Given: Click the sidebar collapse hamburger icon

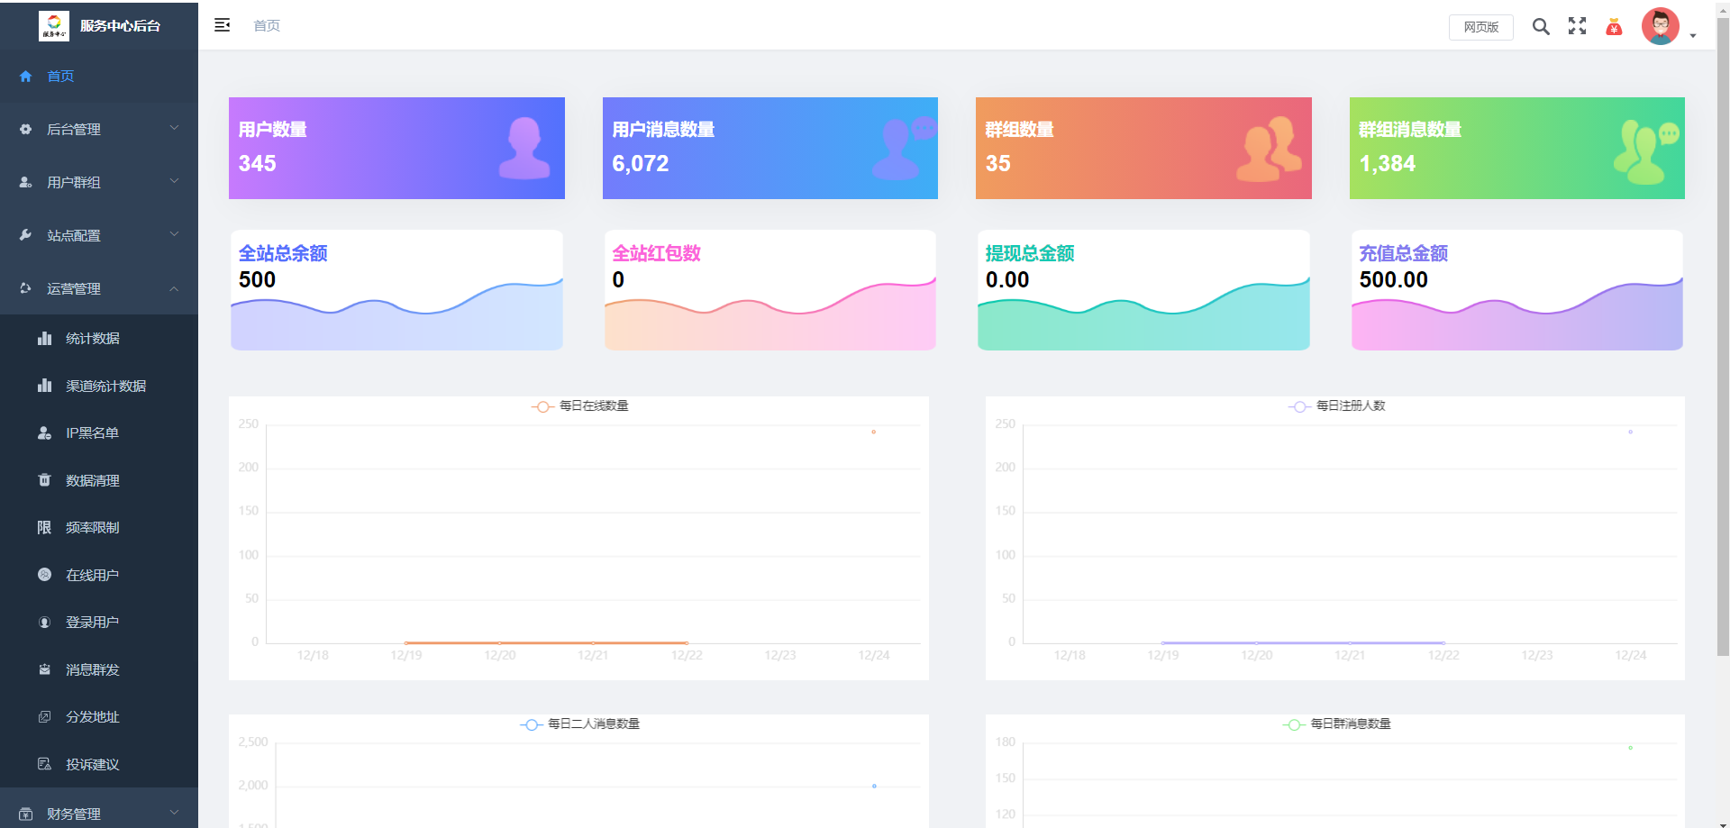Looking at the screenshot, I should [x=222, y=25].
